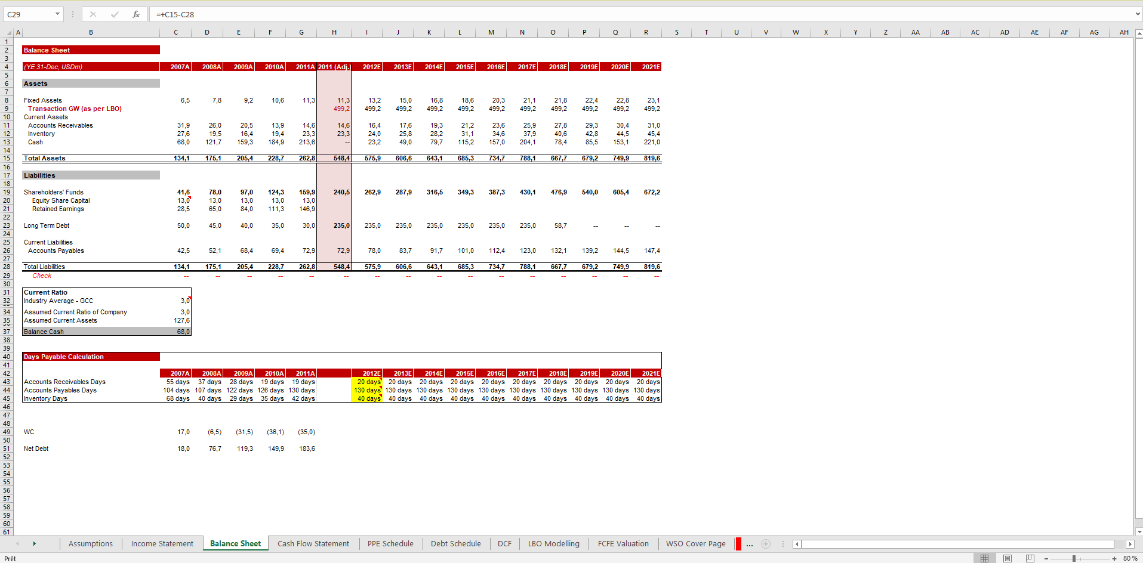Click the Insert Function (fx) icon
The image size is (1143, 563).
(136, 14)
